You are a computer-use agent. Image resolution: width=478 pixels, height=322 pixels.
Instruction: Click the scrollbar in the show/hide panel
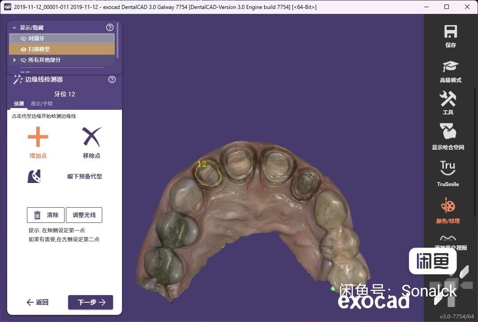pyautogui.click(x=117, y=40)
